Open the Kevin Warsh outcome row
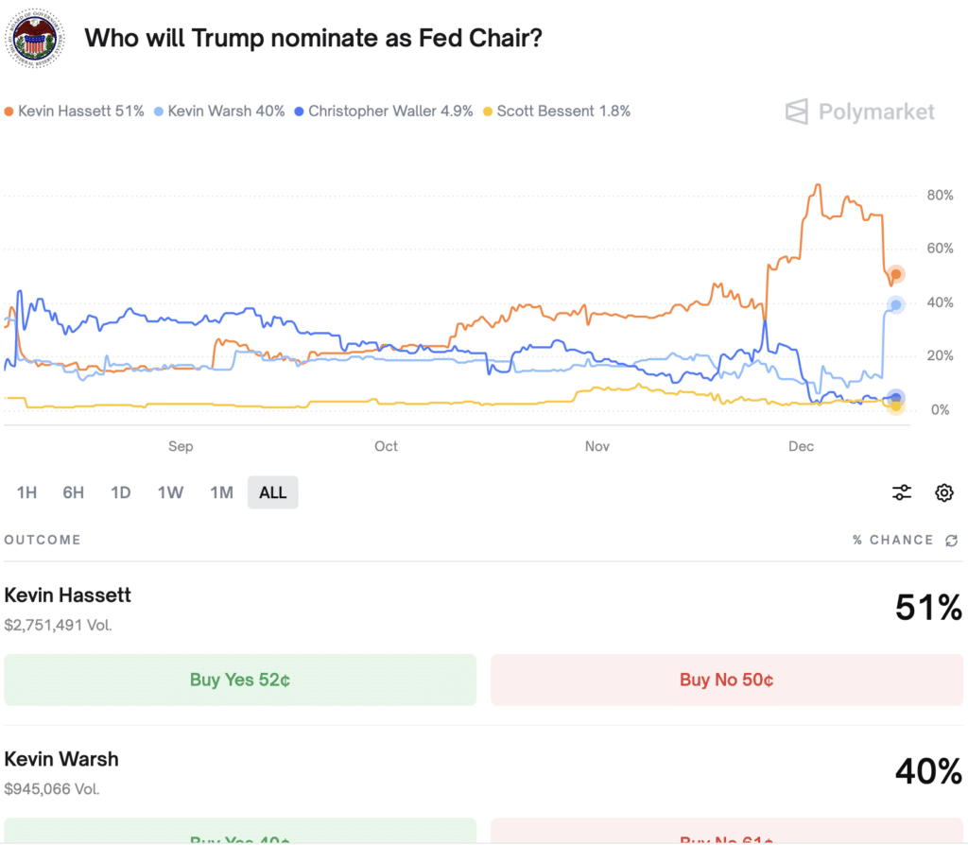This screenshot has width=968, height=845. (483, 773)
